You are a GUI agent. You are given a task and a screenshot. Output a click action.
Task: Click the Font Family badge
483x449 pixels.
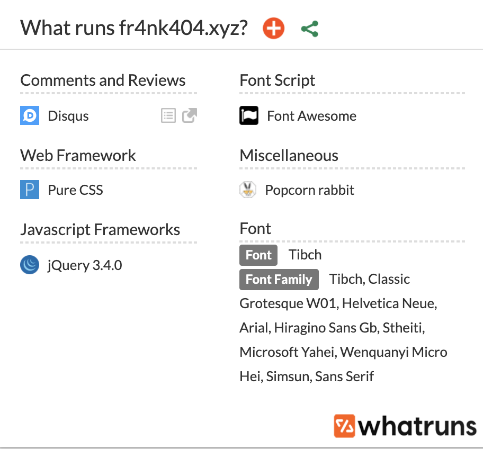pyautogui.click(x=279, y=280)
